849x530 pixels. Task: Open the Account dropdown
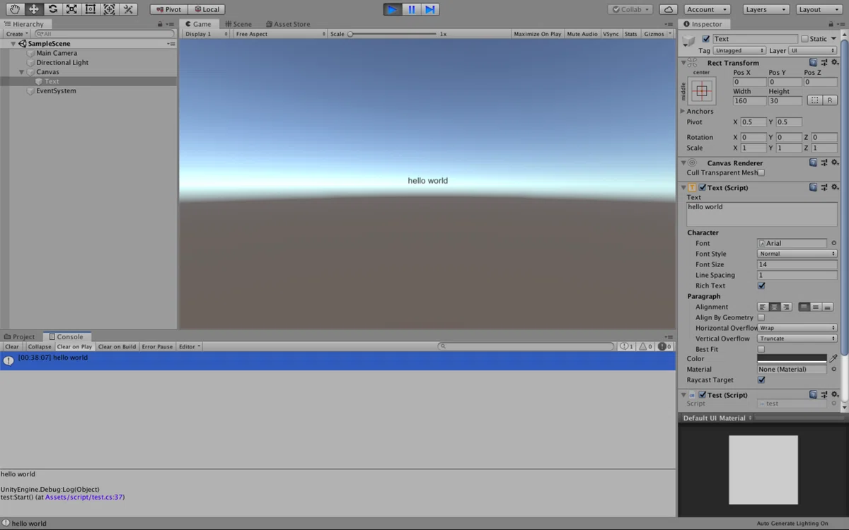707,9
